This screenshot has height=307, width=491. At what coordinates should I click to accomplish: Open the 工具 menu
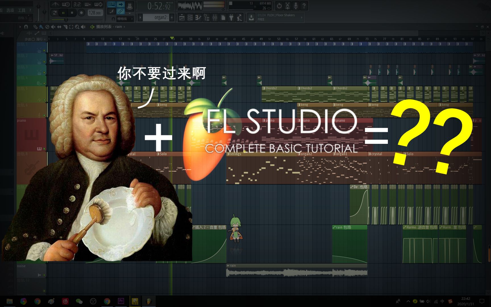[22, 10]
